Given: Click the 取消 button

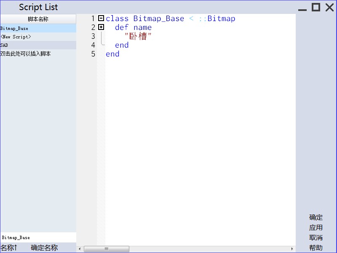Looking at the screenshot, I should (316, 237).
